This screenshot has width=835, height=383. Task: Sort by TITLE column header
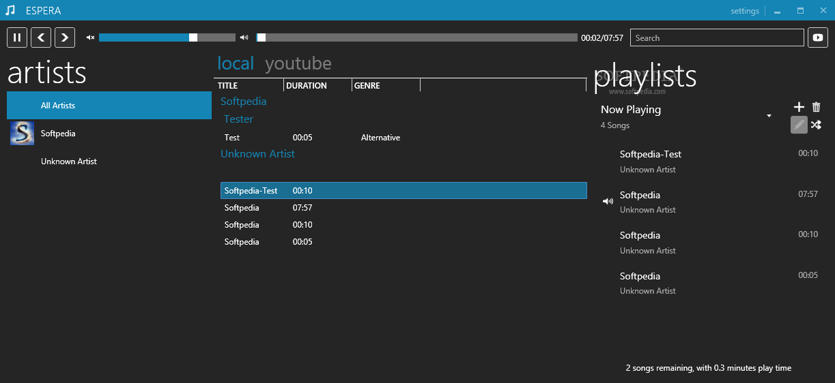[x=249, y=85]
